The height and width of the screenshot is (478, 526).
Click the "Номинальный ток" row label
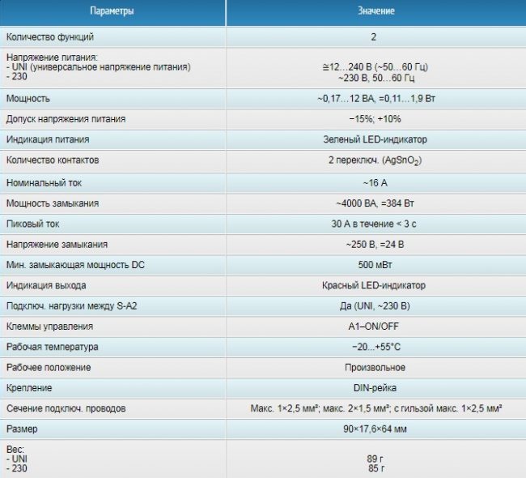click(x=44, y=183)
